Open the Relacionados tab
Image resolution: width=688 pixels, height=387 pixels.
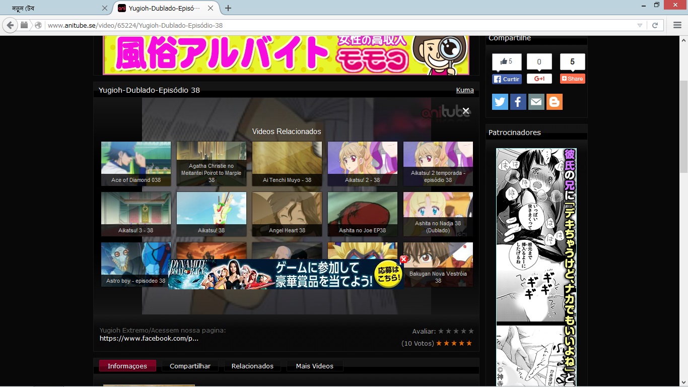click(x=252, y=366)
